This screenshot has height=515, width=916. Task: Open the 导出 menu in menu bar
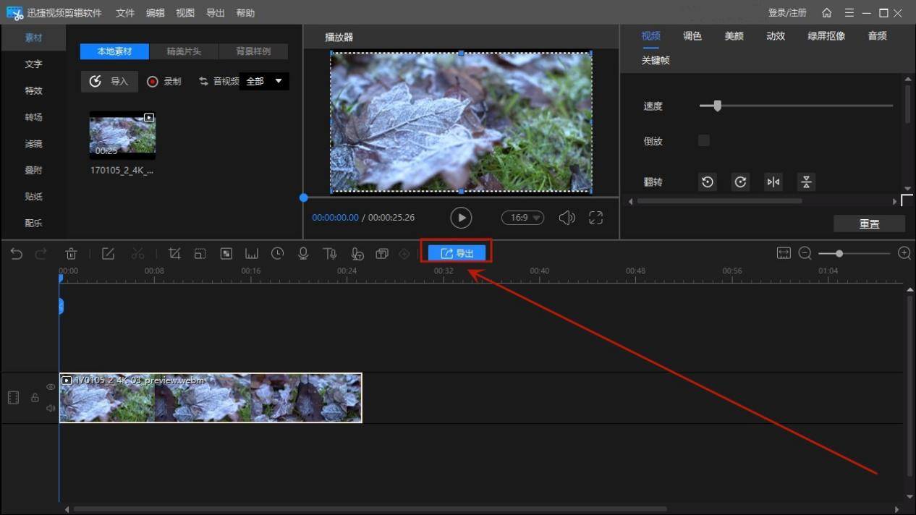coord(216,13)
